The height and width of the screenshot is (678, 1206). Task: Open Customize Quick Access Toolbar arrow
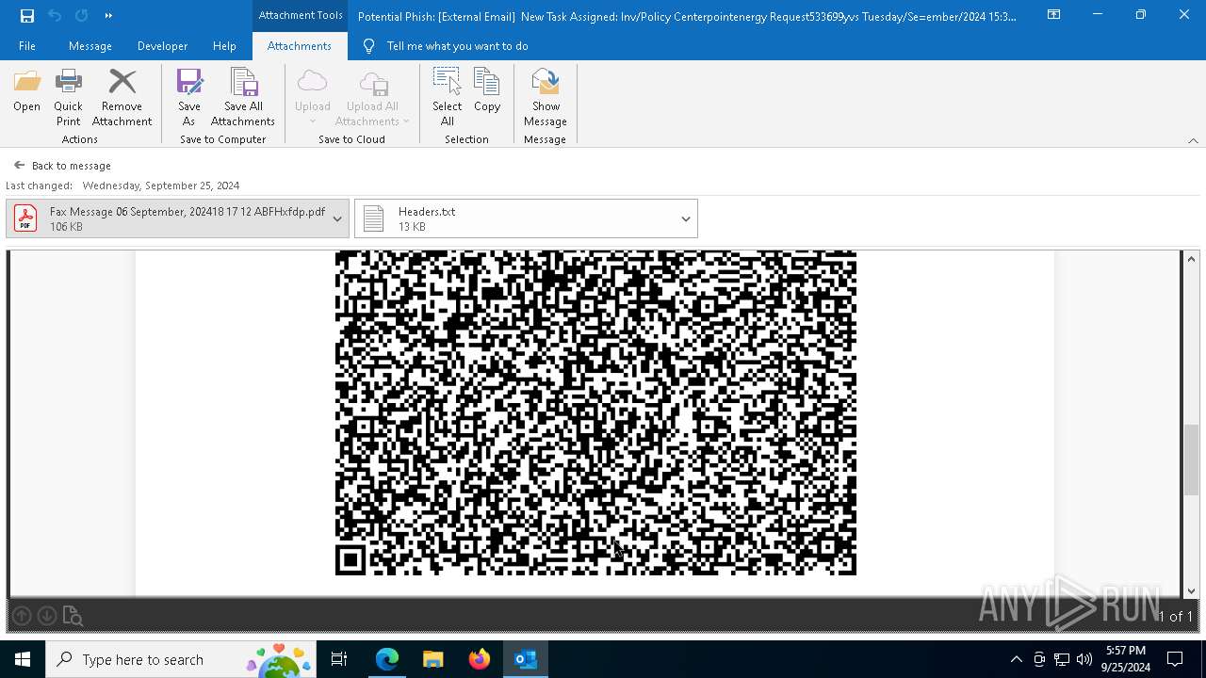point(108,15)
